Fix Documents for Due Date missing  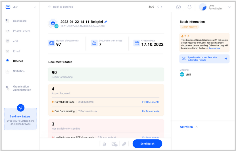click(x=151, y=111)
